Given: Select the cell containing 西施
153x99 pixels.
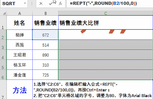Looking at the screenshot, I should click(x=19, y=45).
